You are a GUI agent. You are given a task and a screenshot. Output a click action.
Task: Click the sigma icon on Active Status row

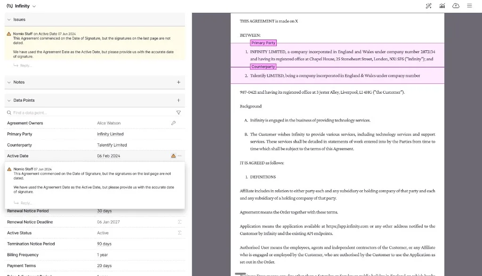179,233
